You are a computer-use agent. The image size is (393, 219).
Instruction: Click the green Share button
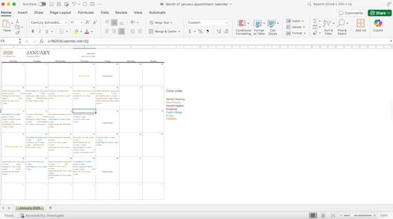pos(380,13)
